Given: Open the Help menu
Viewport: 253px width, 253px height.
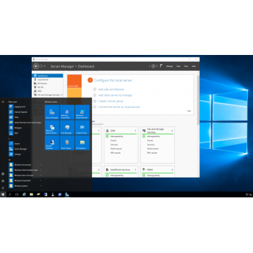Looking at the screenshot, I should [193, 66].
